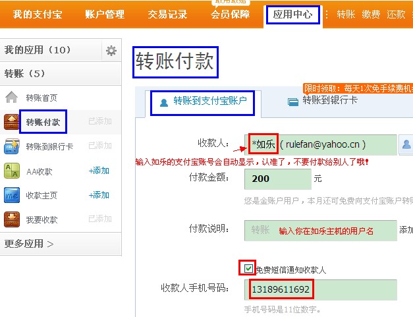This screenshot has height=317, width=413.
Task: Open 交易记录 menu
Action: (x=167, y=14)
